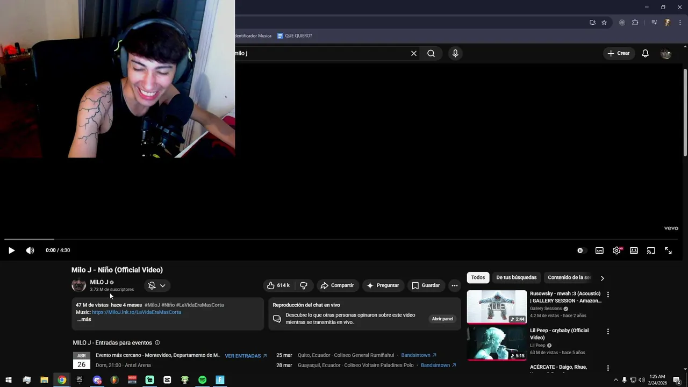Show hidden system tray icons chevron

click(x=615, y=380)
